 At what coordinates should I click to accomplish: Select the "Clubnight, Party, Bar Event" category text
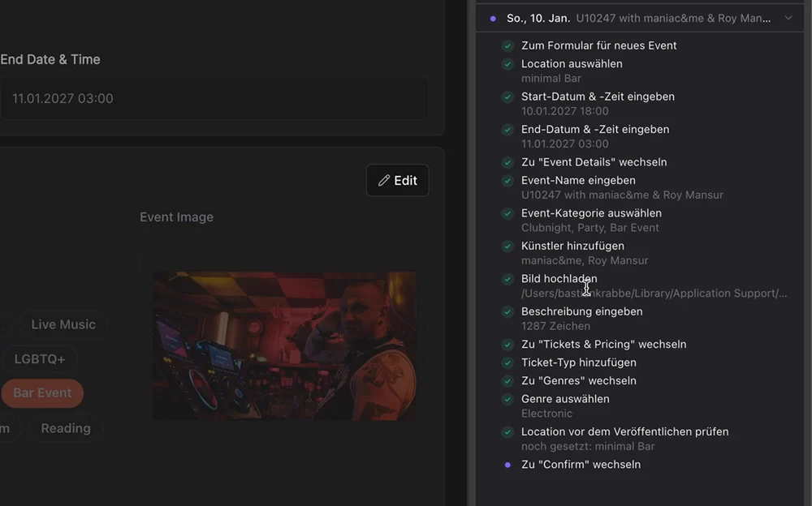tap(590, 228)
